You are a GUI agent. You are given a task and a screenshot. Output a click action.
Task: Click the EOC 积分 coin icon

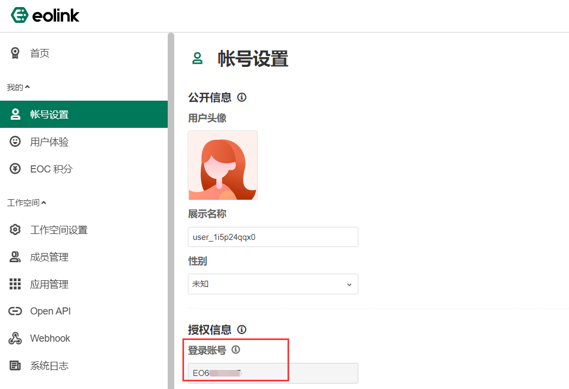pyautogui.click(x=15, y=169)
